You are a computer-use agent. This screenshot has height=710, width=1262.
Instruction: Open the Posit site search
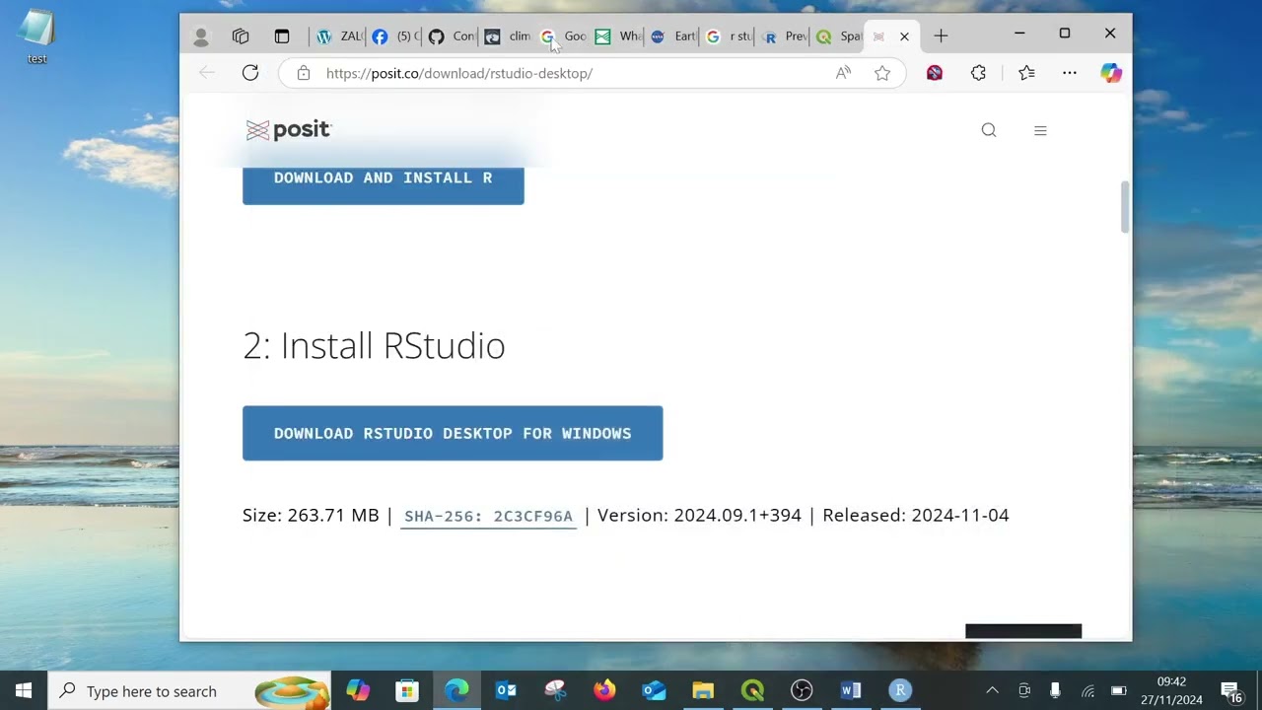(989, 130)
